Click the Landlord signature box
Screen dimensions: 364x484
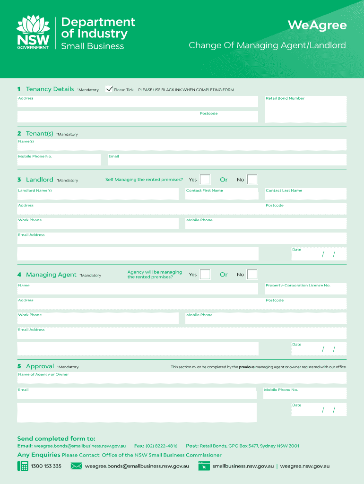click(138, 254)
